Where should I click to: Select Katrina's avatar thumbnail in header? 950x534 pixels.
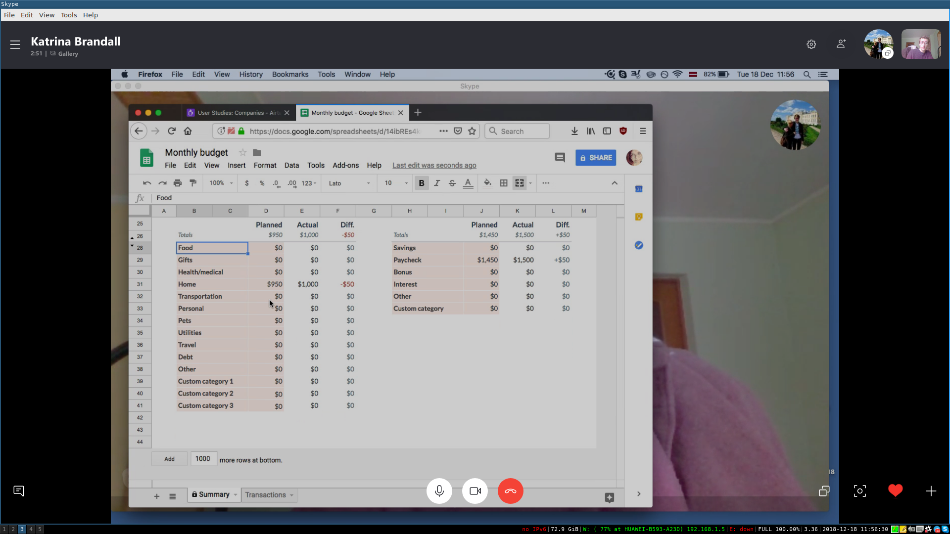point(878,44)
